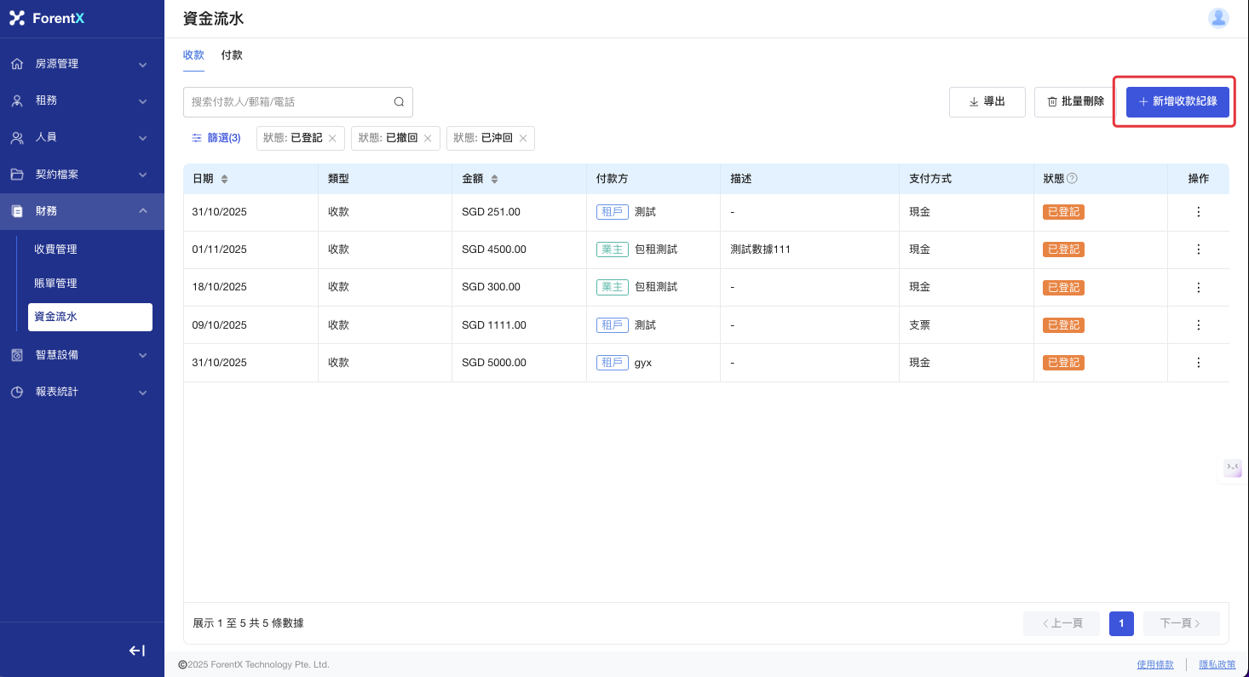The image size is (1249, 677).
Task: Open 賬單管理 in the sidebar
Action: (x=55, y=283)
